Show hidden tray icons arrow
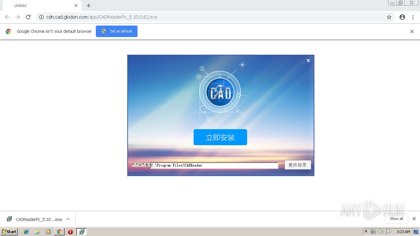 366,232
